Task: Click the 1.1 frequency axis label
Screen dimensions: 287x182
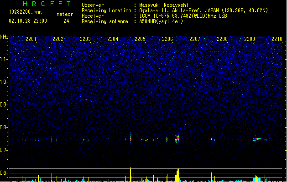Action: (4, 59)
